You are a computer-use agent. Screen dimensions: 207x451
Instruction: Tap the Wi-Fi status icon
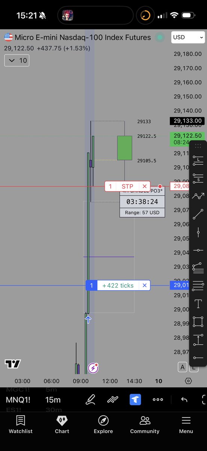[174, 15]
